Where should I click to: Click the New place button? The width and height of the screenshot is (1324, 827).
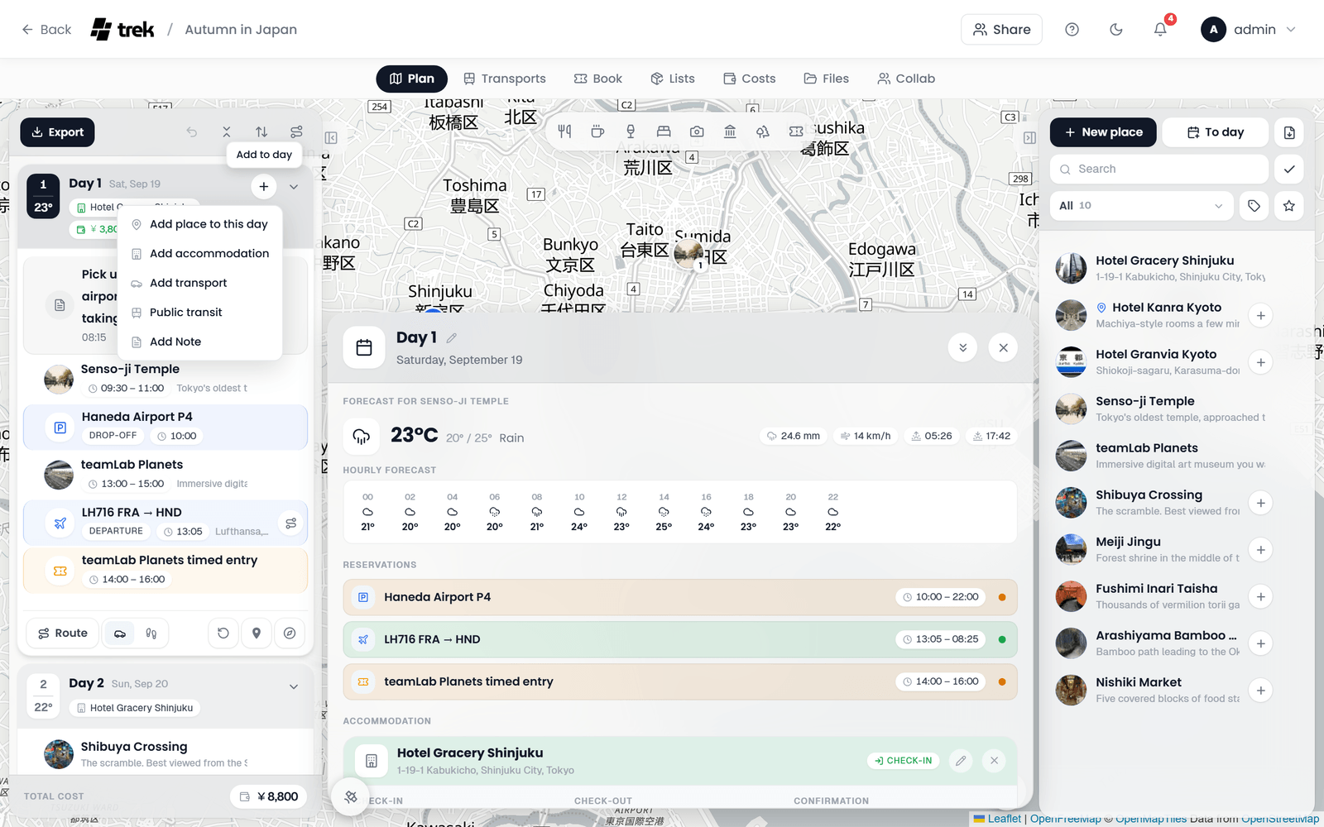1103,132
